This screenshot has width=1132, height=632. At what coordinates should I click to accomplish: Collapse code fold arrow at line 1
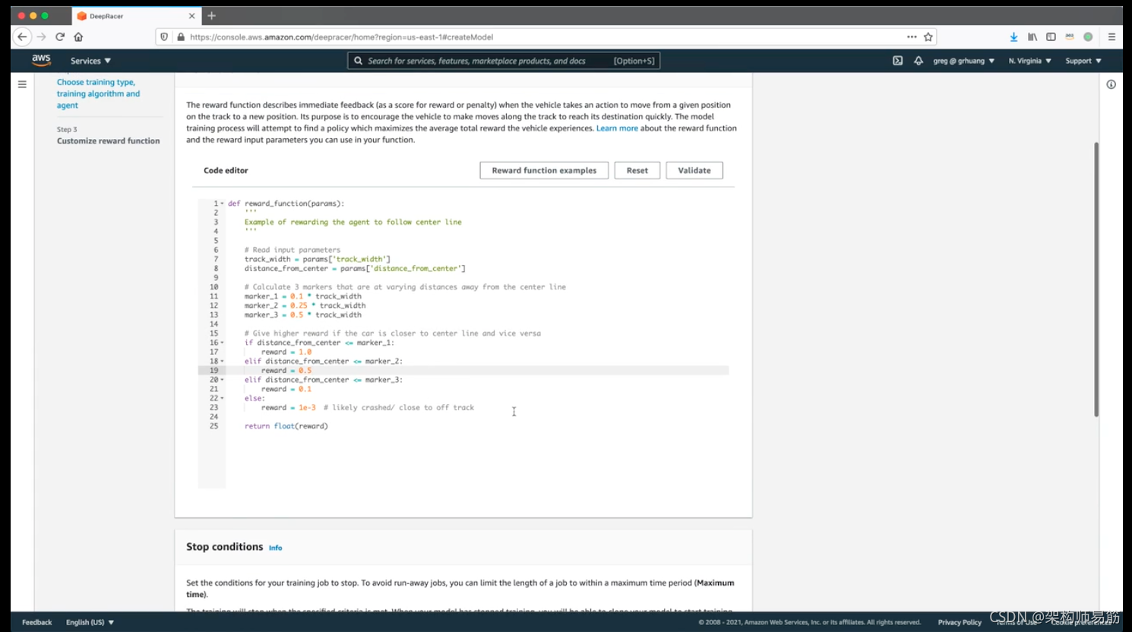coord(222,204)
